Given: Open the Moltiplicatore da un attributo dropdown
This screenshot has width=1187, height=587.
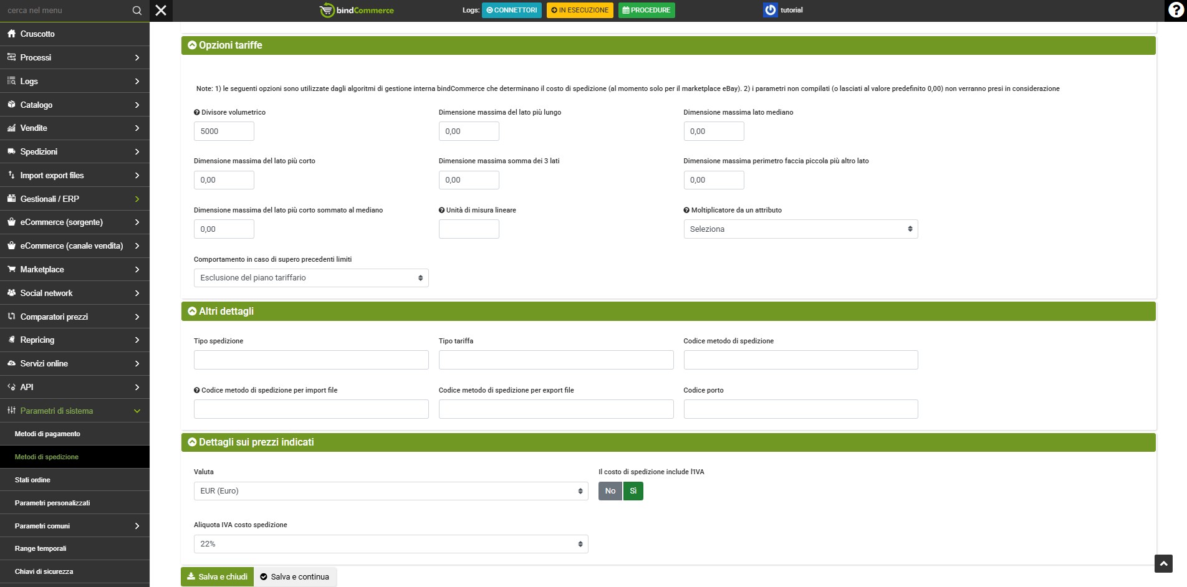Looking at the screenshot, I should (800, 229).
